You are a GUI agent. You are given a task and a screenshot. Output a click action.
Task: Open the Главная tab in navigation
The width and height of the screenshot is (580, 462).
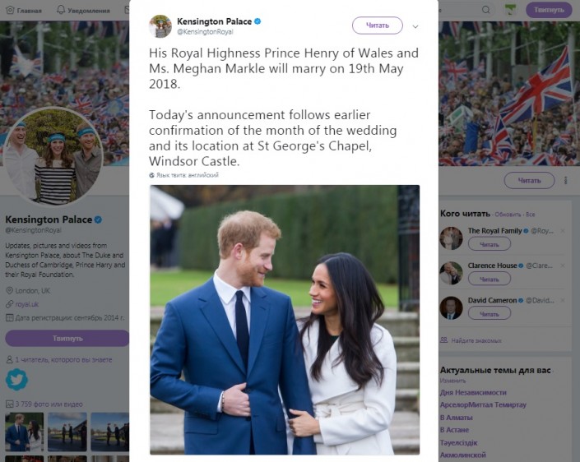[x=29, y=11]
